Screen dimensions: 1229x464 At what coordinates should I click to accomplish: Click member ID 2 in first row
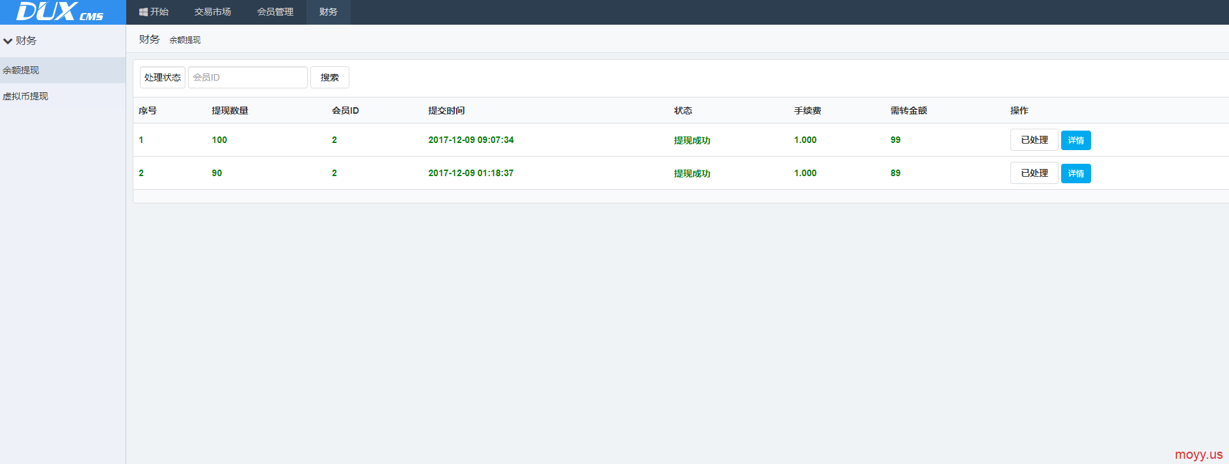pos(334,140)
